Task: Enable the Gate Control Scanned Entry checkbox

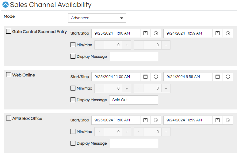Action: 9,31
